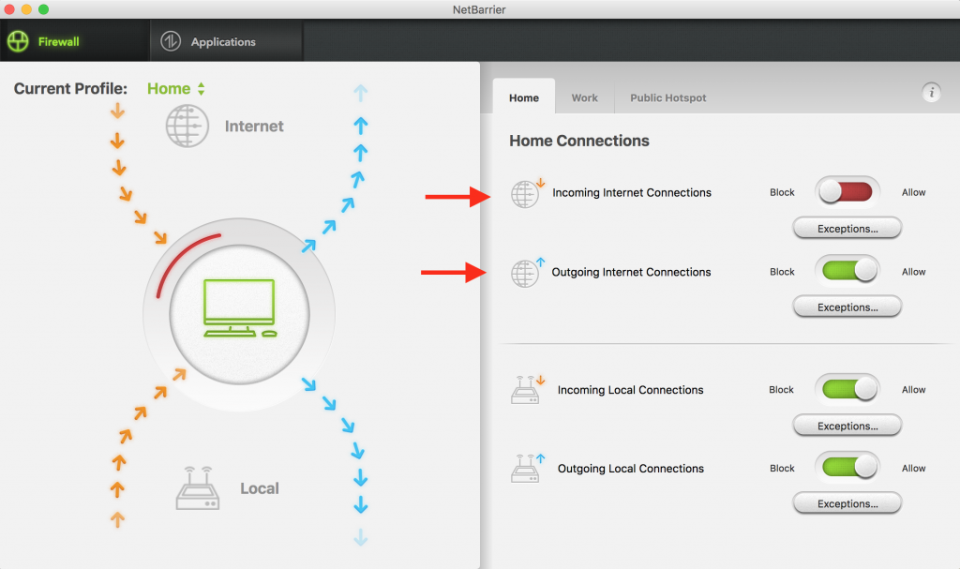Image resolution: width=960 pixels, height=569 pixels.
Task: Toggle the Incoming Local Connections switch
Action: (x=847, y=390)
